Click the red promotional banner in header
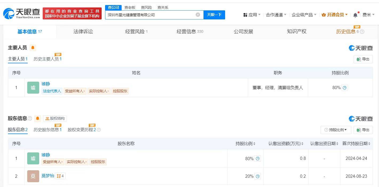Viewport: 379px width, 187px height. tap(72, 13)
